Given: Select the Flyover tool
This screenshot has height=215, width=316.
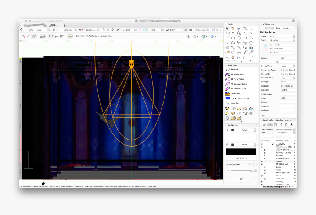Looking at the screenshot, I should [x=239, y=28].
